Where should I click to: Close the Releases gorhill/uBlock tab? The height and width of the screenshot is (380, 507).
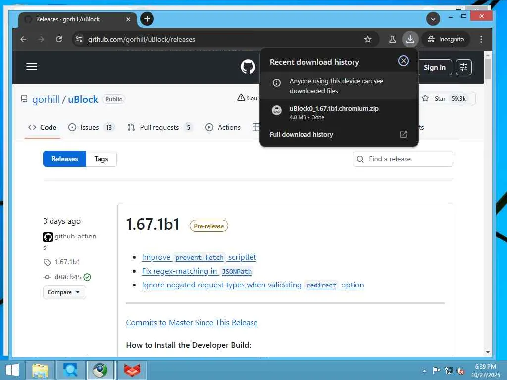pyautogui.click(x=128, y=19)
